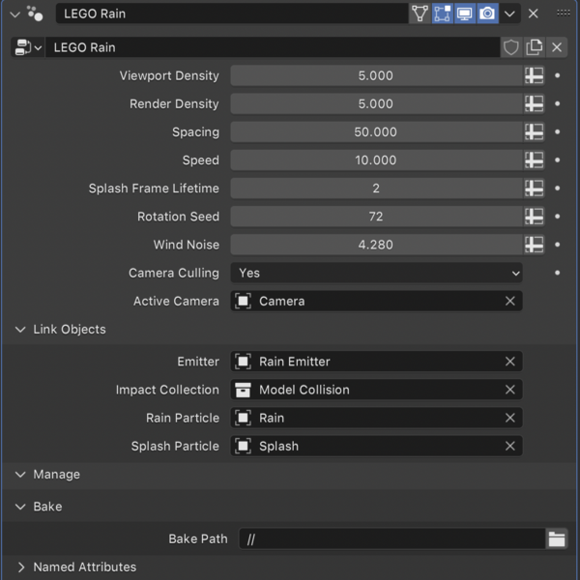Click the Wind Noise value field

[376, 245]
